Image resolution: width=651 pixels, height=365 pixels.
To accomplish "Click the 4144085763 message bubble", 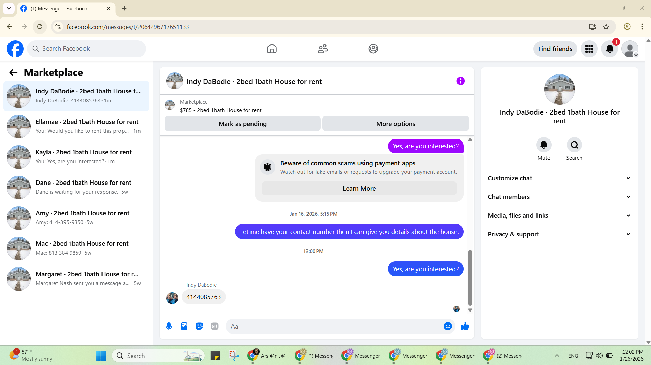I will coord(204,297).
